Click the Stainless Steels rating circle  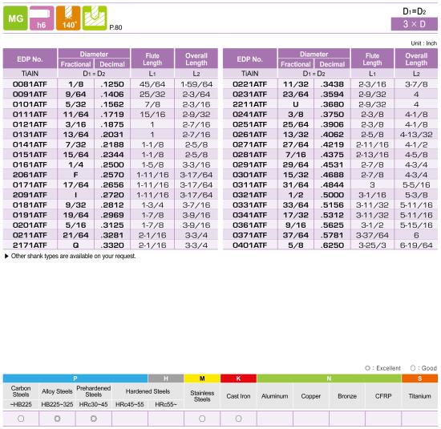202,419
